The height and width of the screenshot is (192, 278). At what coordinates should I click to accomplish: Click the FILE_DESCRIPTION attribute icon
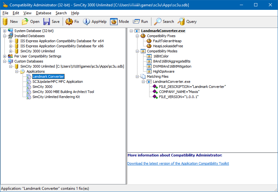point(155,87)
